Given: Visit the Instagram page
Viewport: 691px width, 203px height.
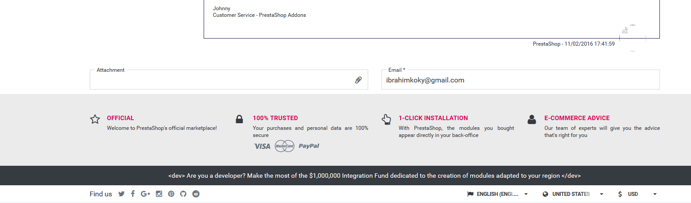Looking at the screenshot, I should pyautogui.click(x=159, y=194).
